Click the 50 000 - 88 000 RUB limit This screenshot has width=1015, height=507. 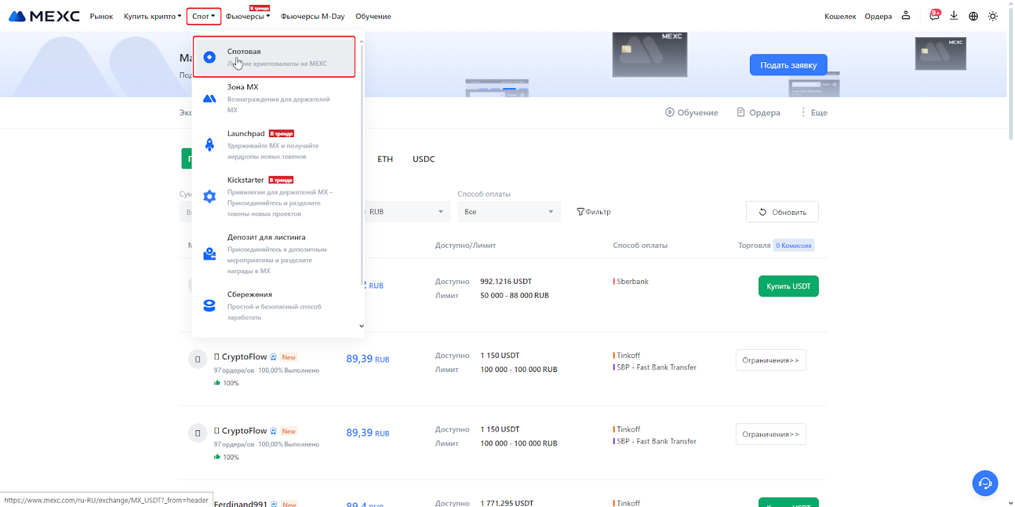(514, 295)
